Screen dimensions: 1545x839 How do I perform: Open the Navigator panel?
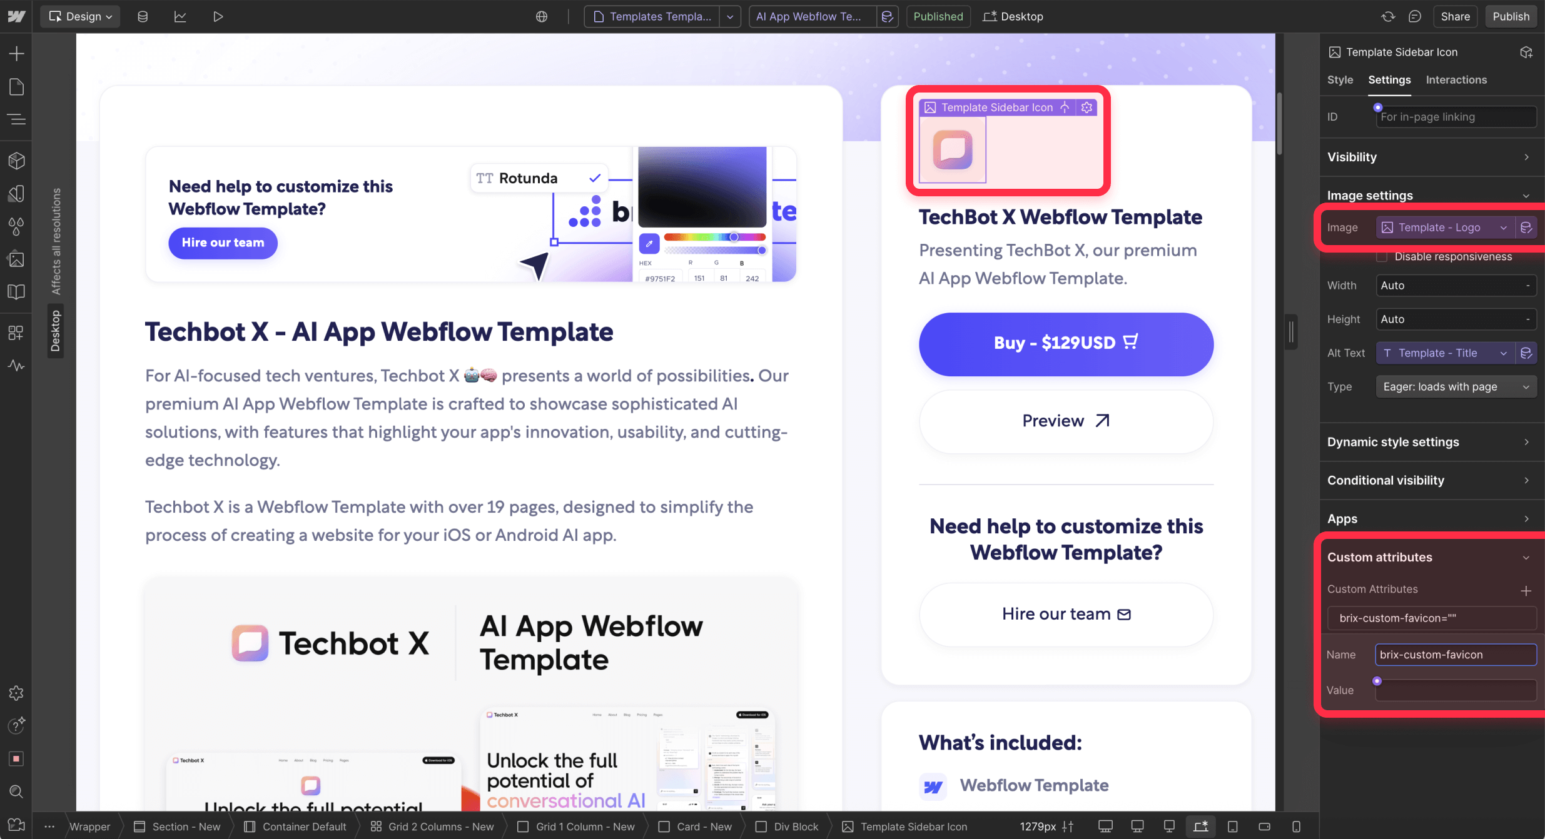click(x=16, y=119)
